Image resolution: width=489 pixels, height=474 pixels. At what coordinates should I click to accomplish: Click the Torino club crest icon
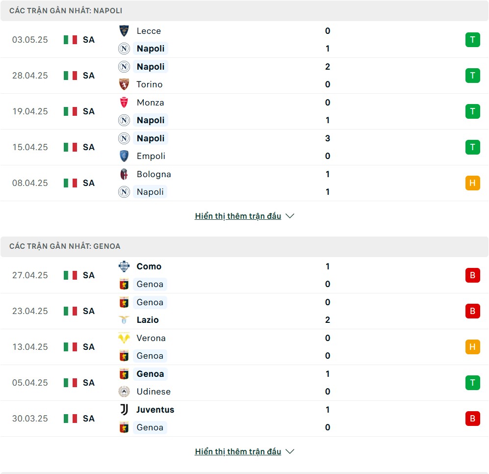(124, 84)
